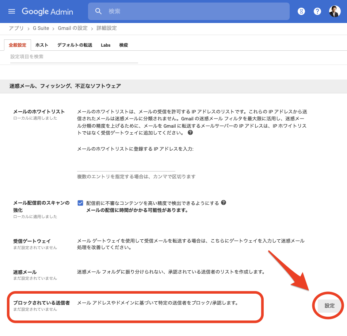
Task: Click help icon beside whitelist description
Action: (x=190, y=133)
